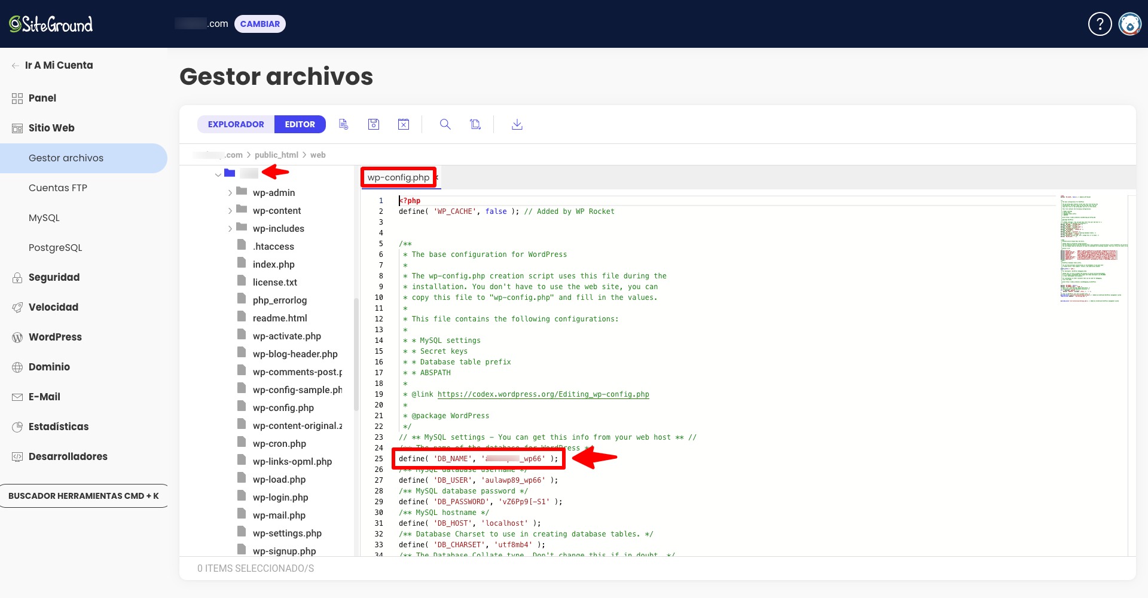Switch to the wp-config.php editor tab
1148x598 pixels.
[x=398, y=177]
